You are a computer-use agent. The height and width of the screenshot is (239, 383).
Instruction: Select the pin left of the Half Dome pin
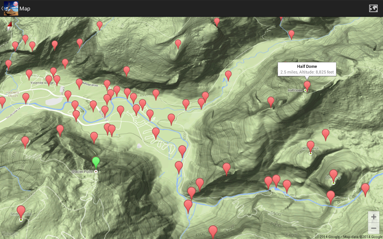271,102
